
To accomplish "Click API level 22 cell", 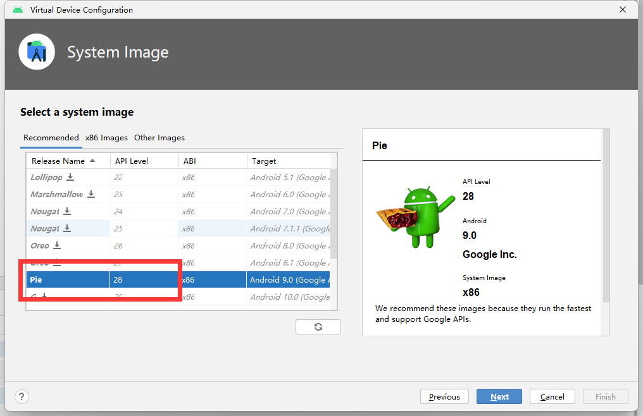I will tap(144, 177).
